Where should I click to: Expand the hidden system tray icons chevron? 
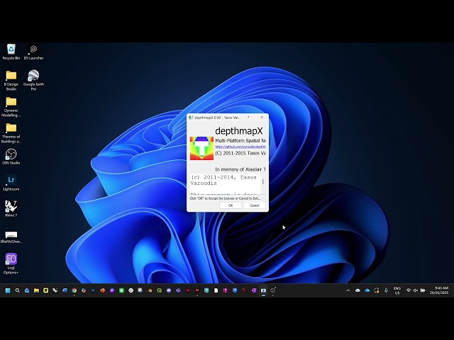(348, 290)
